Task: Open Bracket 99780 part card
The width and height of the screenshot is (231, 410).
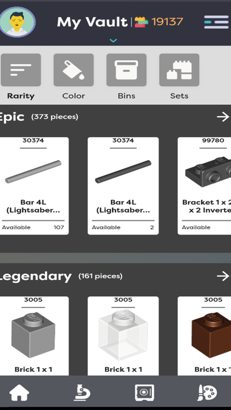Action: [x=204, y=186]
